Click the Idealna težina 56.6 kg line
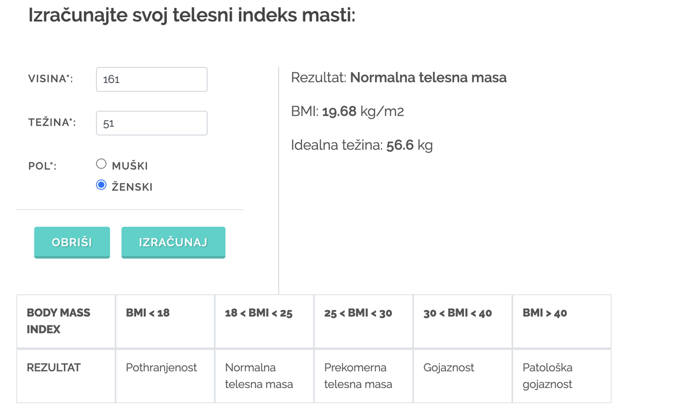 click(361, 145)
